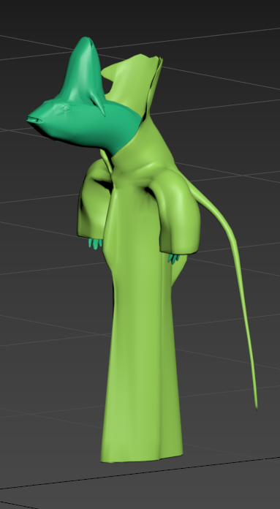Select the right teal claw hand

[x=173, y=259]
